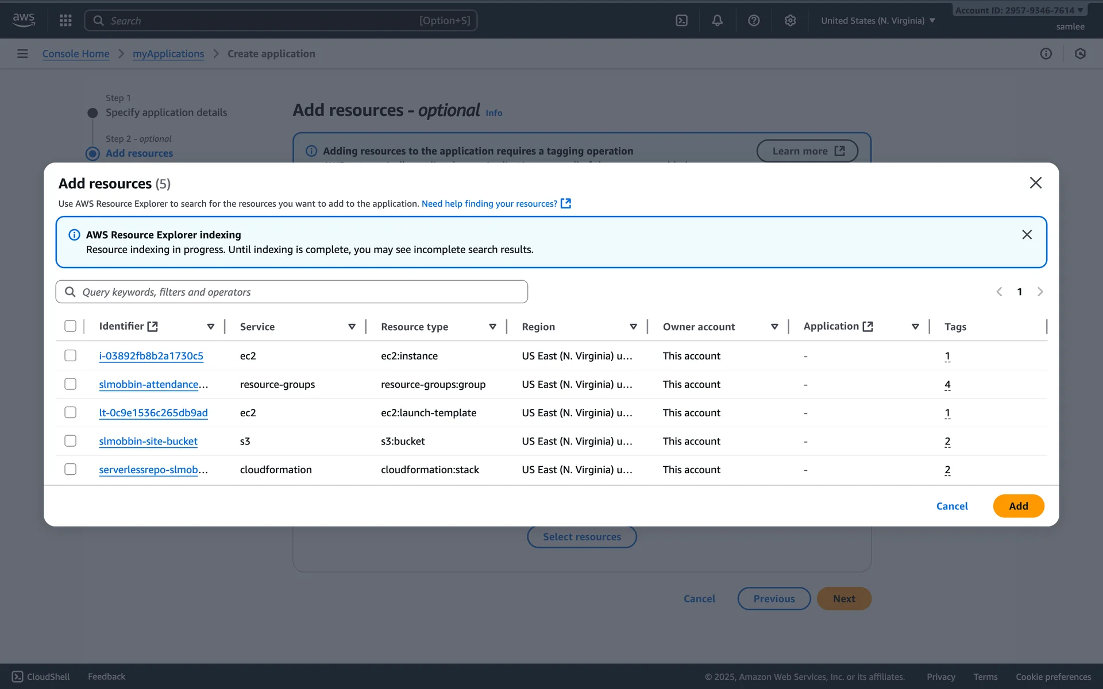Open the AWS services grid menu
The width and height of the screenshot is (1103, 689).
pos(65,21)
